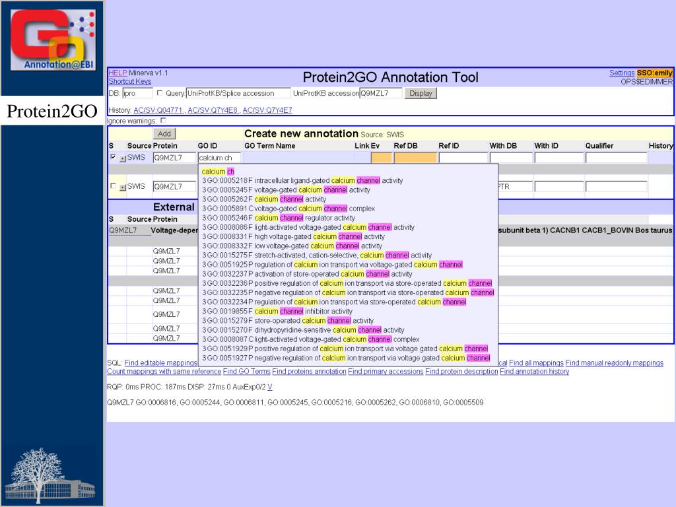Open the 'Find GO Terms' link

click(x=247, y=372)
